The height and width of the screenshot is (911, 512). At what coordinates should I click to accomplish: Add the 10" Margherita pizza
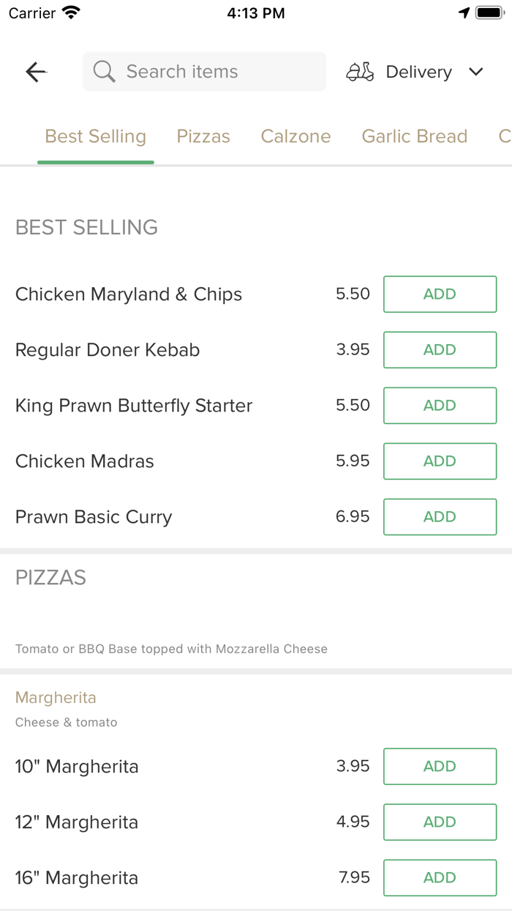point(440,767)
